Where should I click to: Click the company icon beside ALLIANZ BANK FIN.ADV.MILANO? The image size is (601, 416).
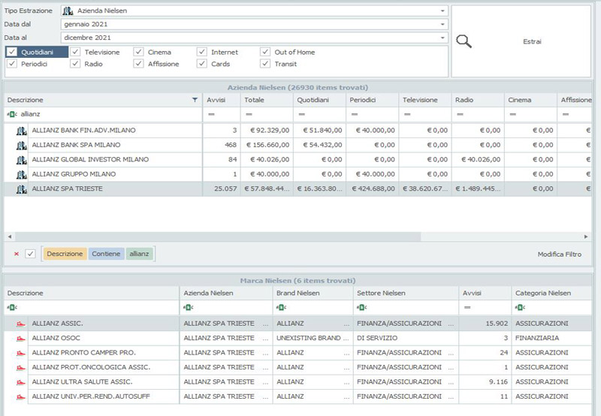pyautogui.click(x=21, y=131)
